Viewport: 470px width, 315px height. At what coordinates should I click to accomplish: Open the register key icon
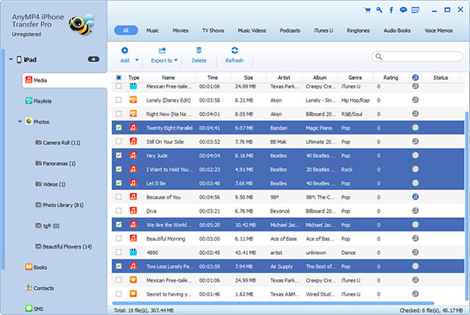tap(378, 11)
